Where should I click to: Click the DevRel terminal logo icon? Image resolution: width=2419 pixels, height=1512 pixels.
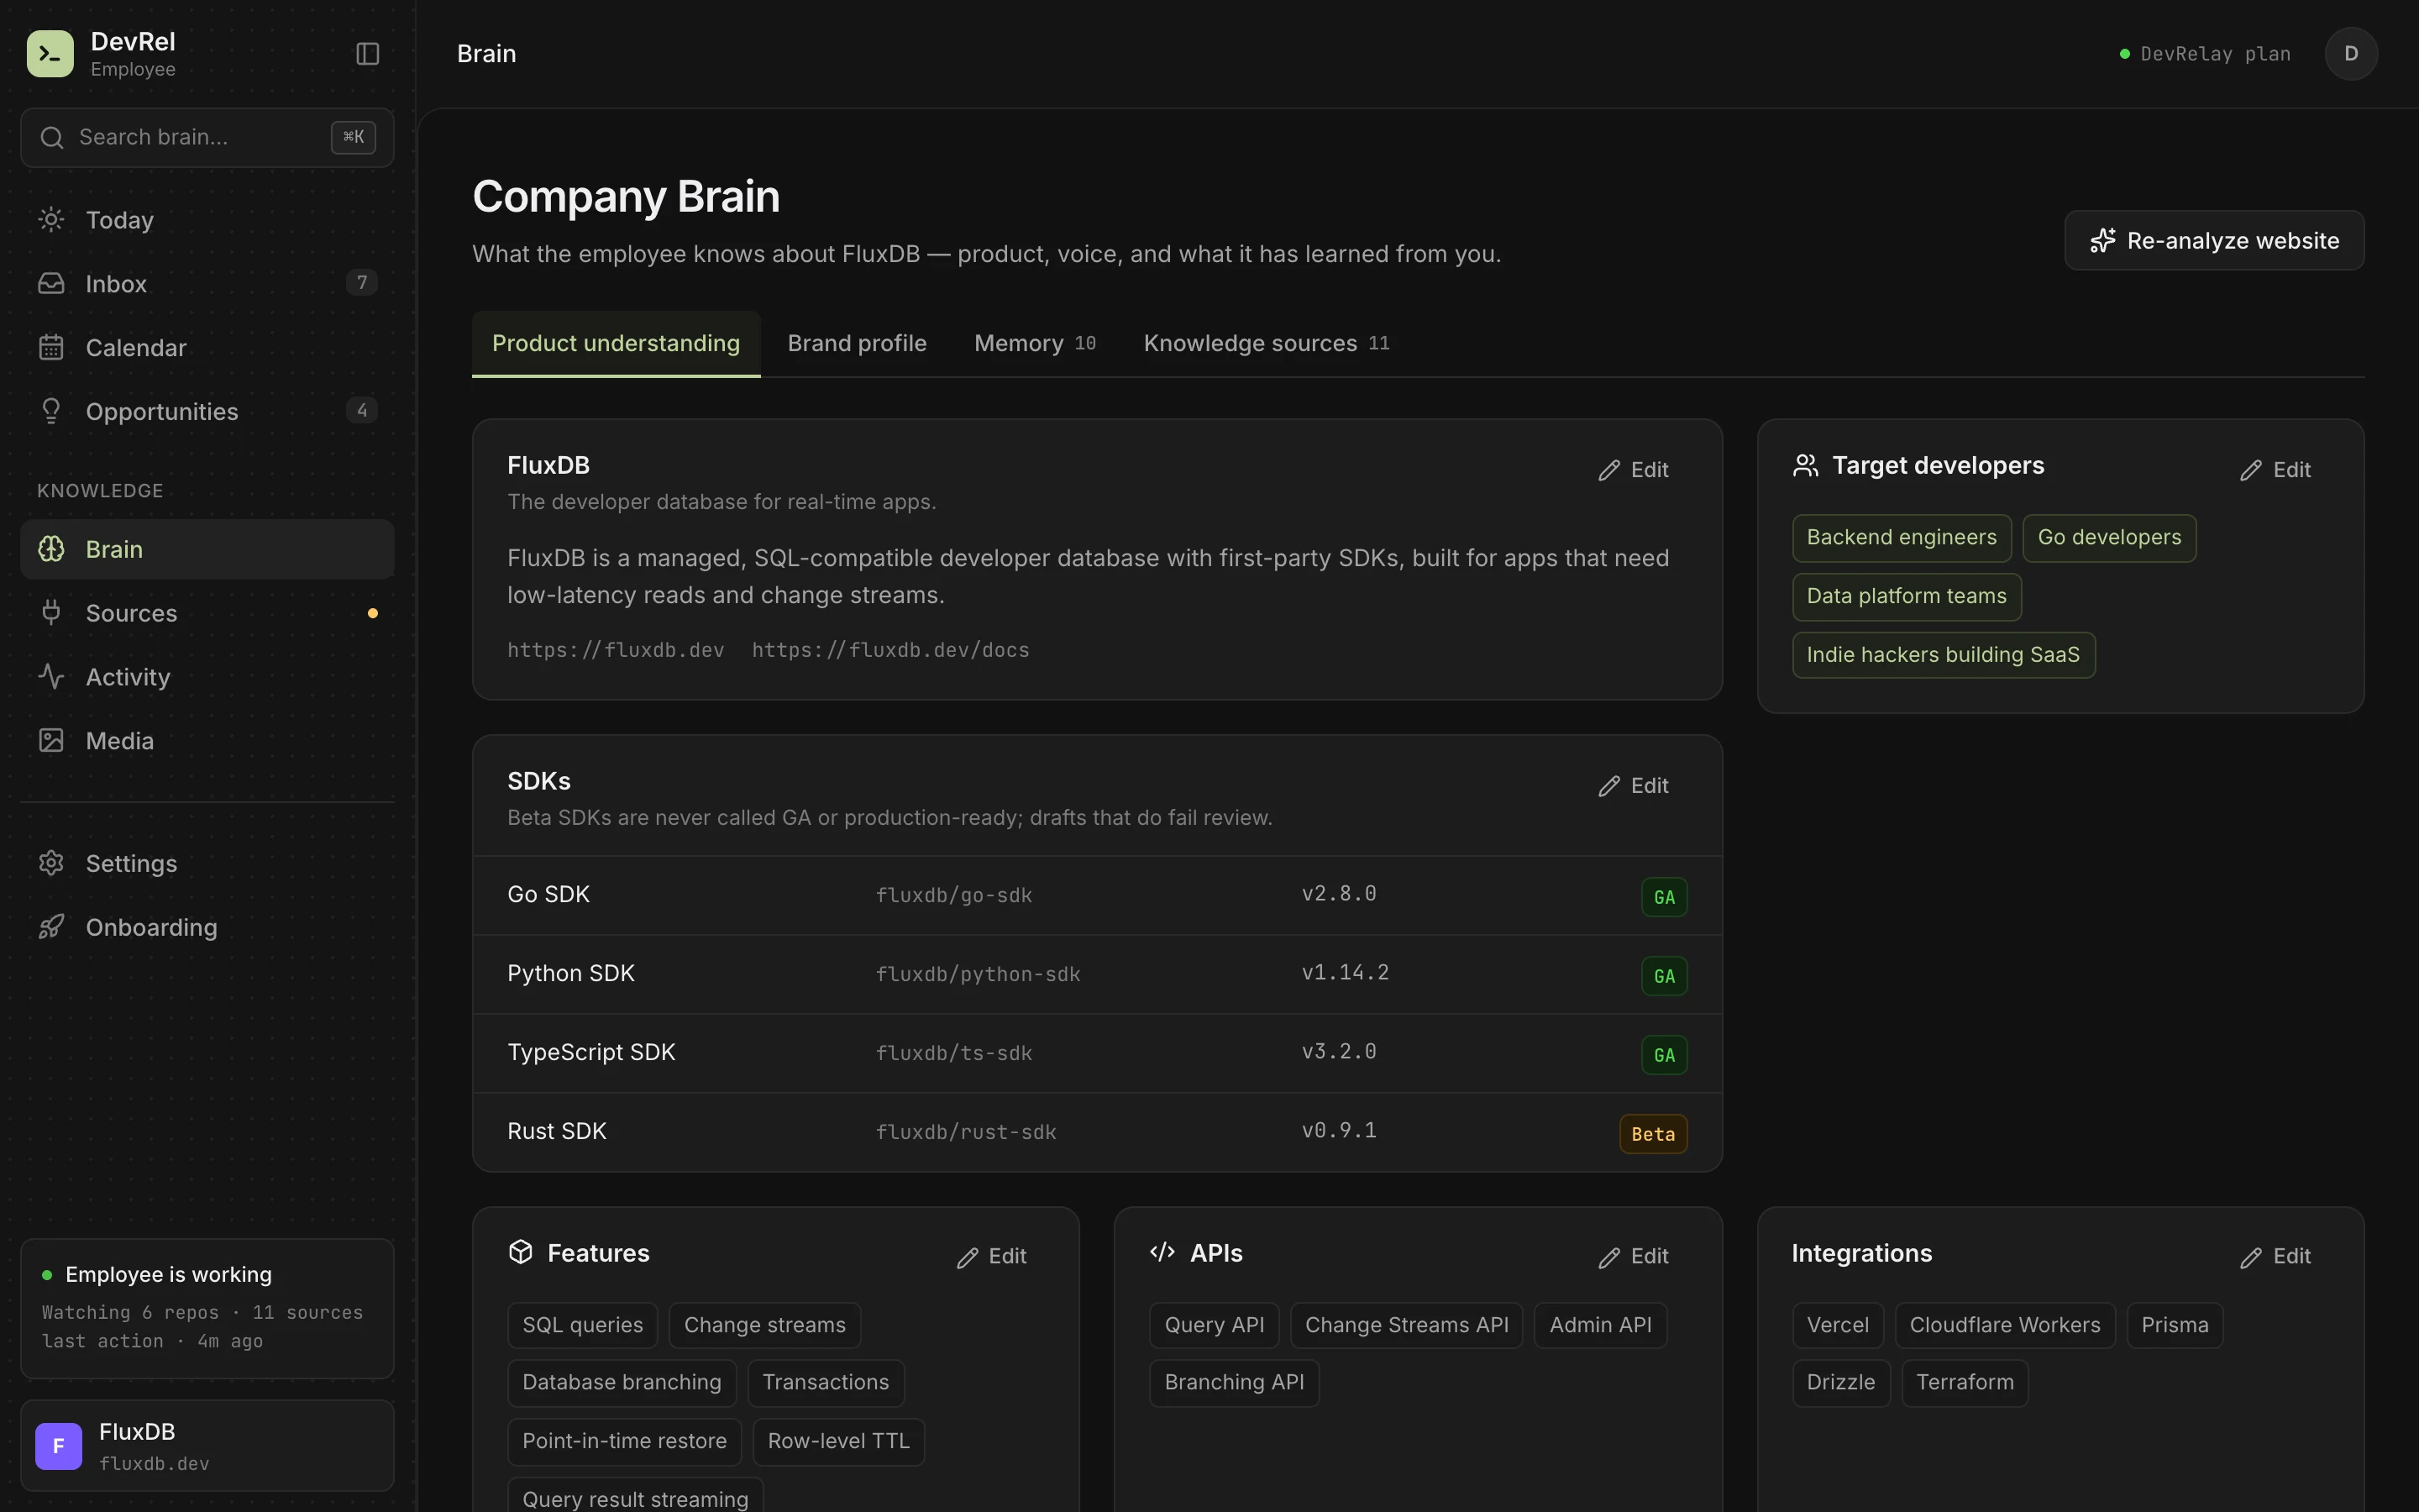pos(50,53)
